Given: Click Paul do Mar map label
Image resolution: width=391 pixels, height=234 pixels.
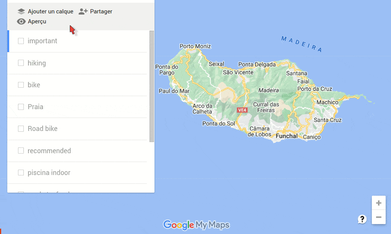Looking at the screenshot, I should (x=174, y=91).
